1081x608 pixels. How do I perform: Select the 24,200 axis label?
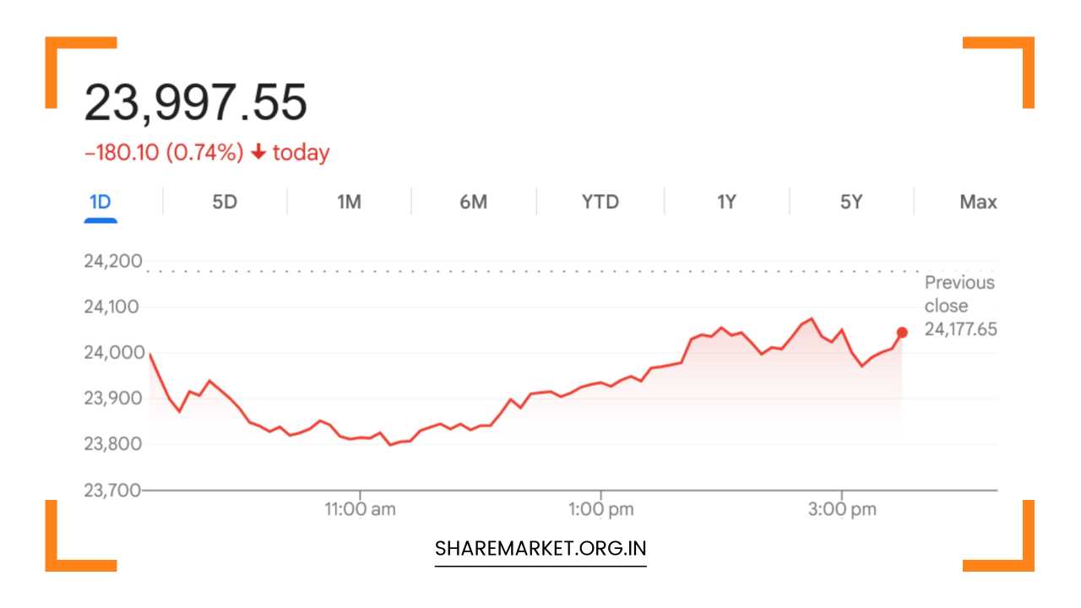pyautogui.click(x=114, y=261)
